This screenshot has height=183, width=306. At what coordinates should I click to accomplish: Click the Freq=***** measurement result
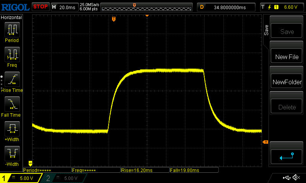click(x=96, y=170)
